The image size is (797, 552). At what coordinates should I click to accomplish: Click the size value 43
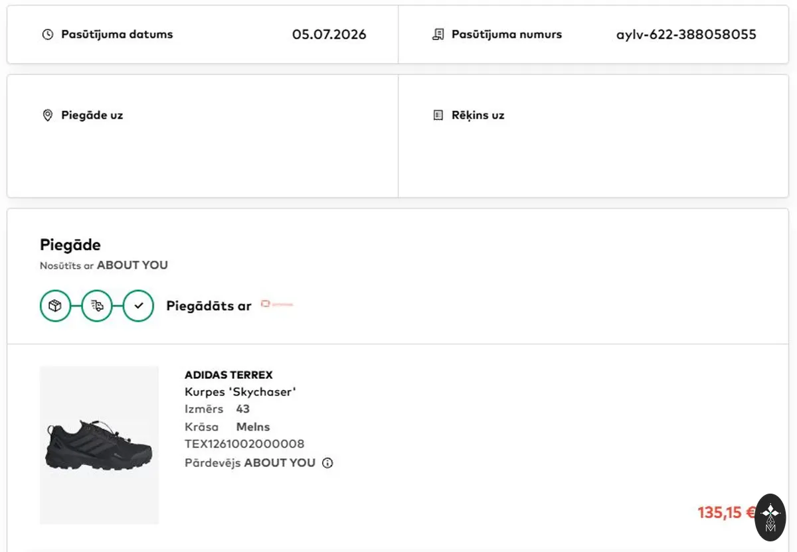click(243, 409)
